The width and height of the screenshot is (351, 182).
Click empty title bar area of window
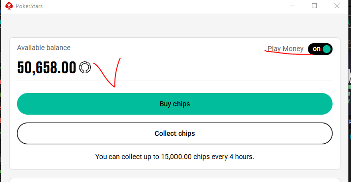165,6
